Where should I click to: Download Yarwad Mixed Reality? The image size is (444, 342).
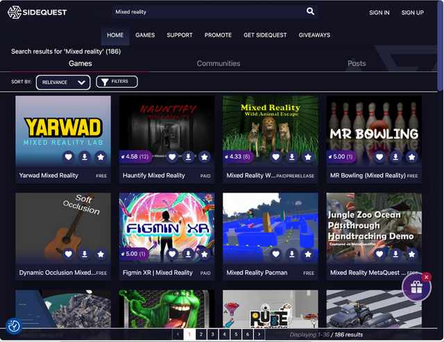pyautogui.click(x=85, y=156)
